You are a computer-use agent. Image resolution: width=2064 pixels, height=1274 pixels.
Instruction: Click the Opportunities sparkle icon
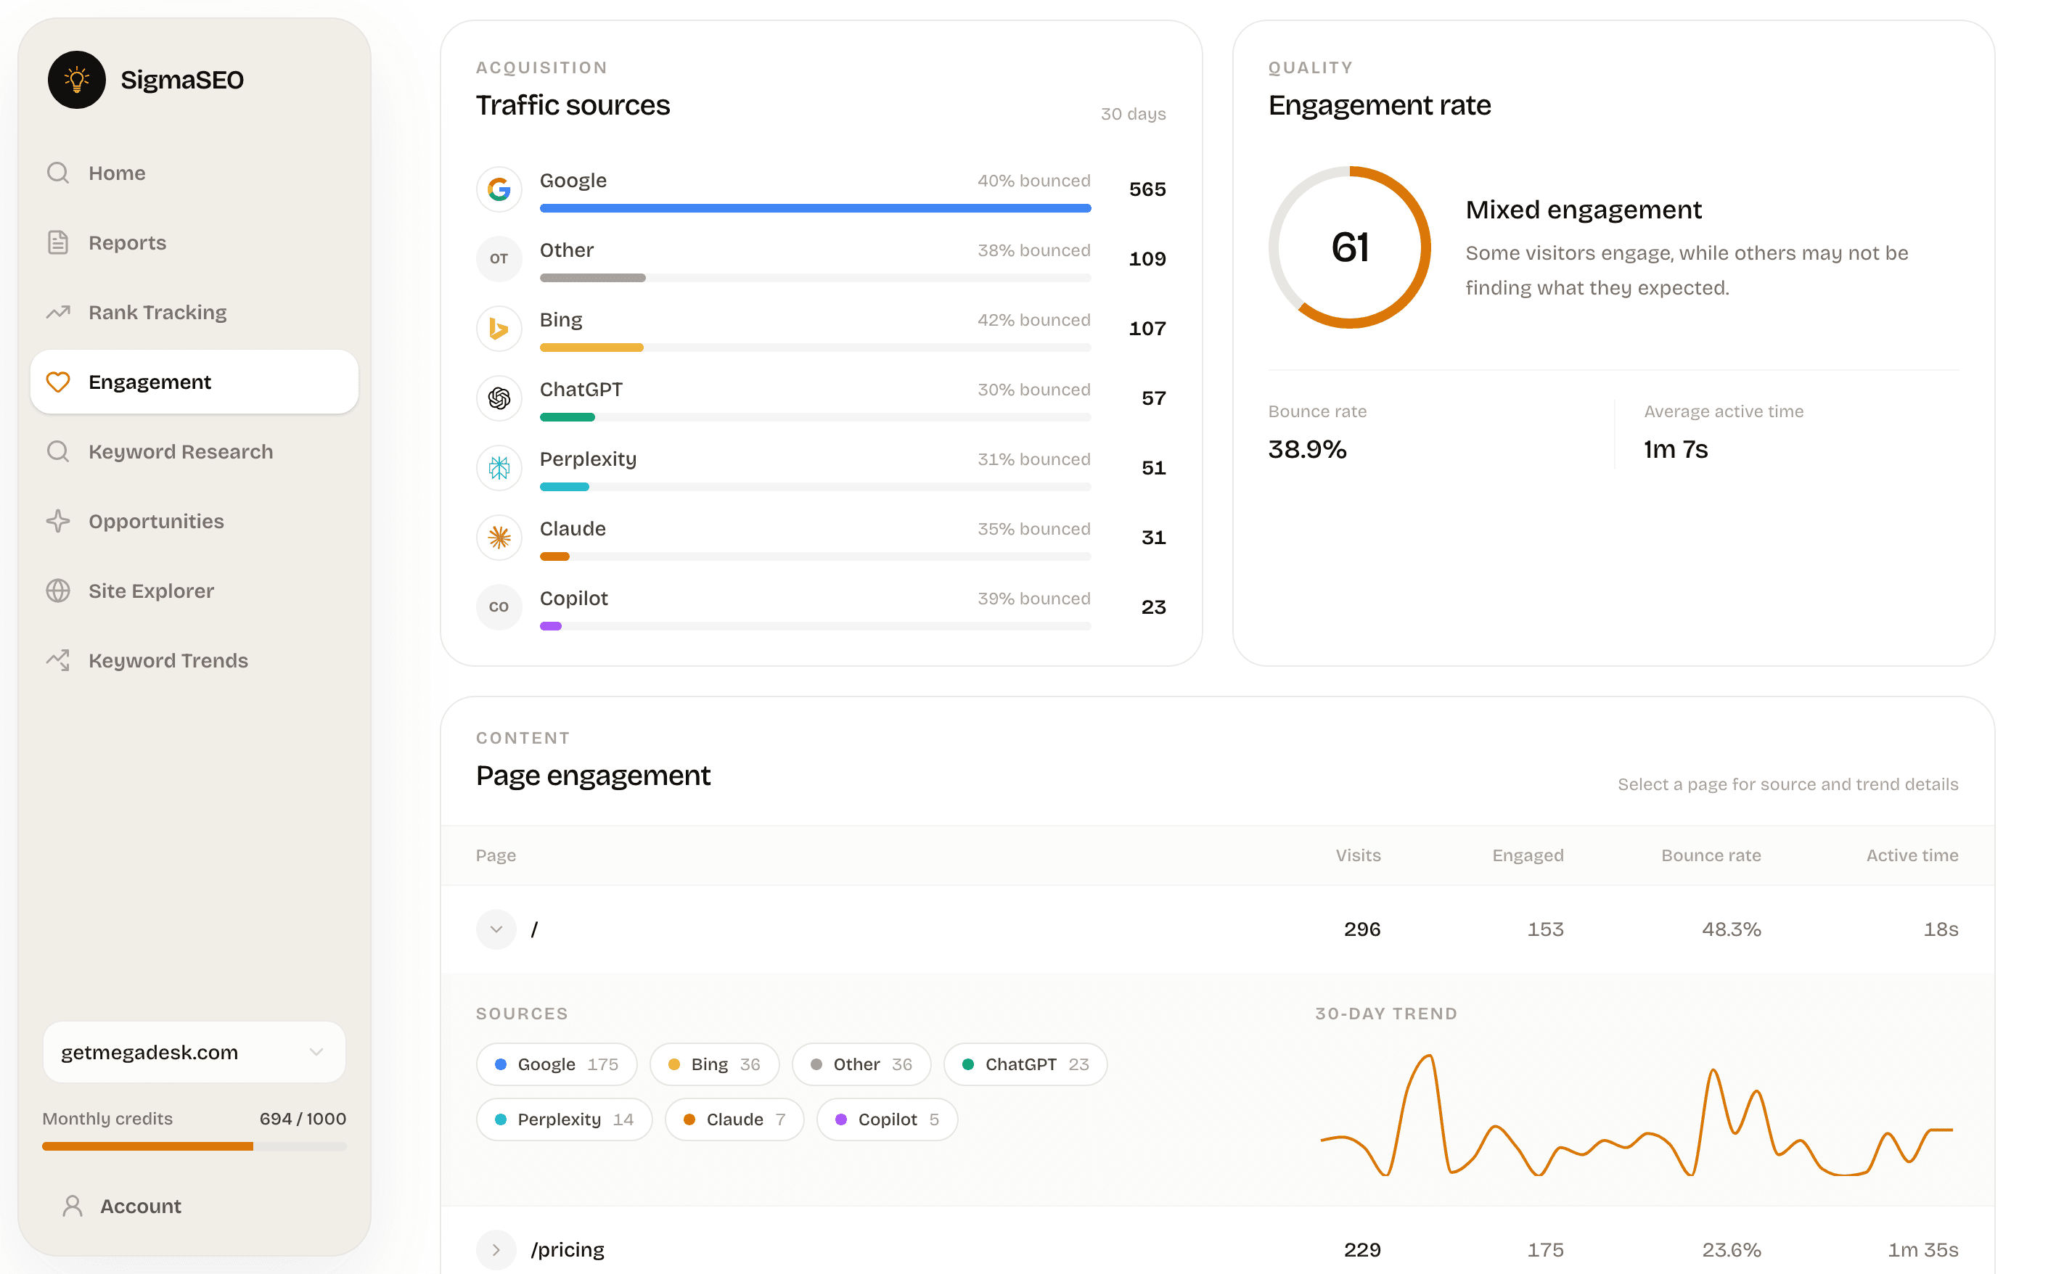tap(58, 522)
